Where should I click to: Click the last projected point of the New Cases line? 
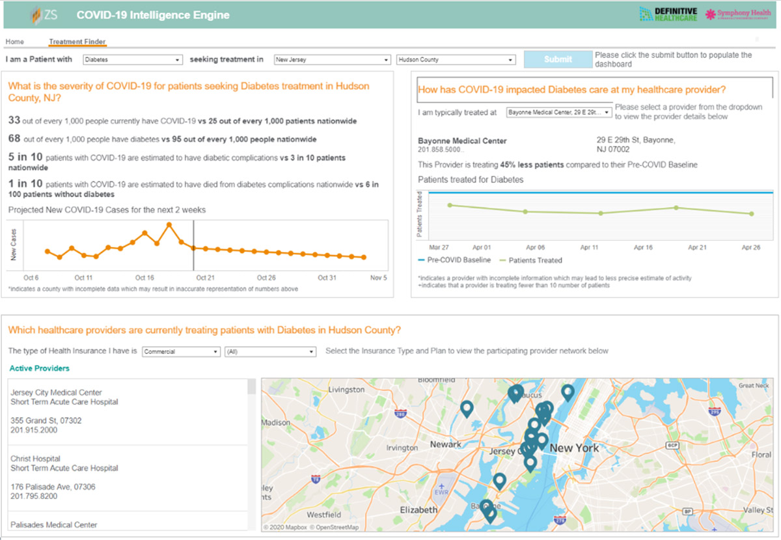click(x=364, y=257)
